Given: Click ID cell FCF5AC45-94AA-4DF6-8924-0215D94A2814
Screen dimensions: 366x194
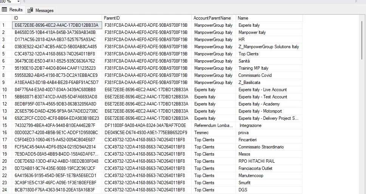Looking at the screenshot, I should 57,147.
